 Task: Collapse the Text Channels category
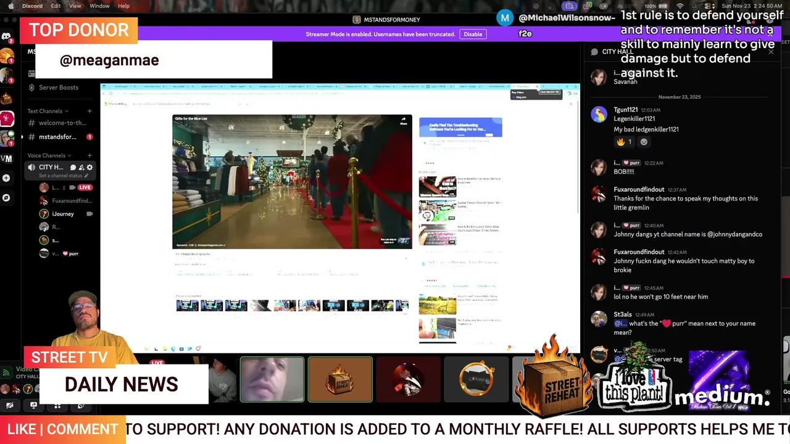click(48, 111)
